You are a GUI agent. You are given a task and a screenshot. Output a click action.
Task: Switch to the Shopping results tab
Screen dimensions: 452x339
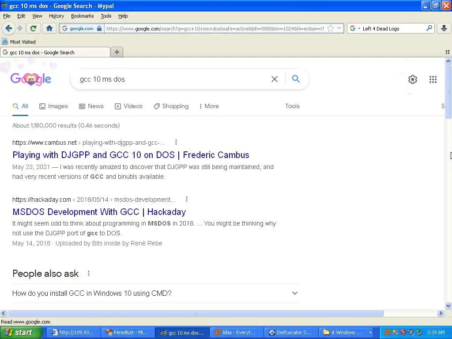(x=171, y=106)
